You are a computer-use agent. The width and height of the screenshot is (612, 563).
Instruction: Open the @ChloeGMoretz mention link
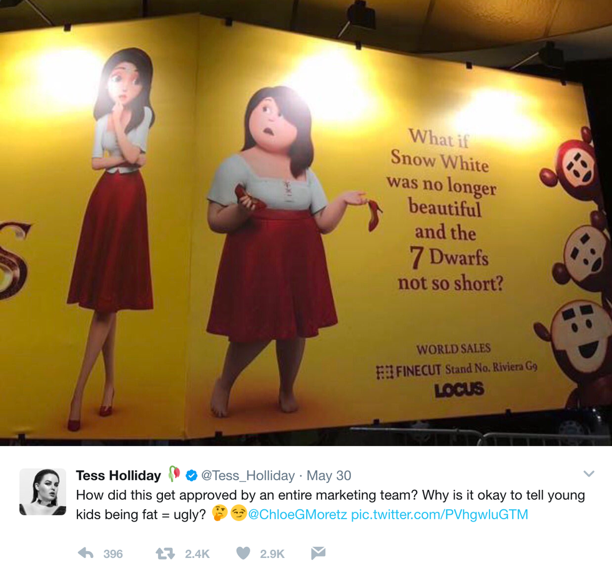click(x=297, y=514)
